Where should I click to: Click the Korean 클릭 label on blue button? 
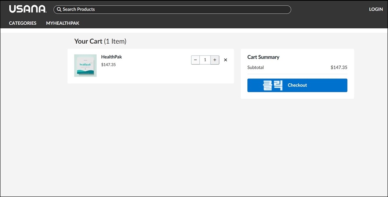click(x=273, y=85)
